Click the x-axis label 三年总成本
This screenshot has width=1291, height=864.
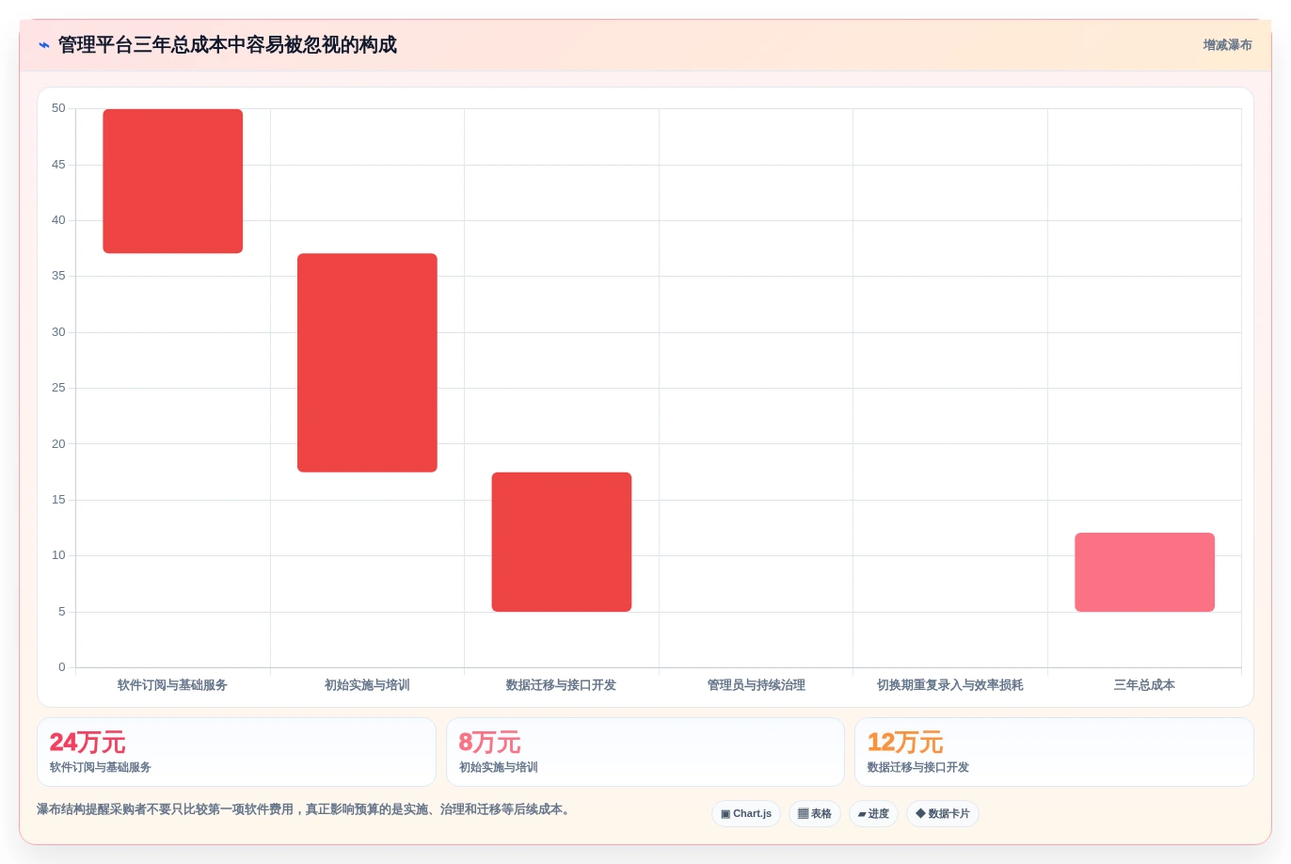(1144, 685)
